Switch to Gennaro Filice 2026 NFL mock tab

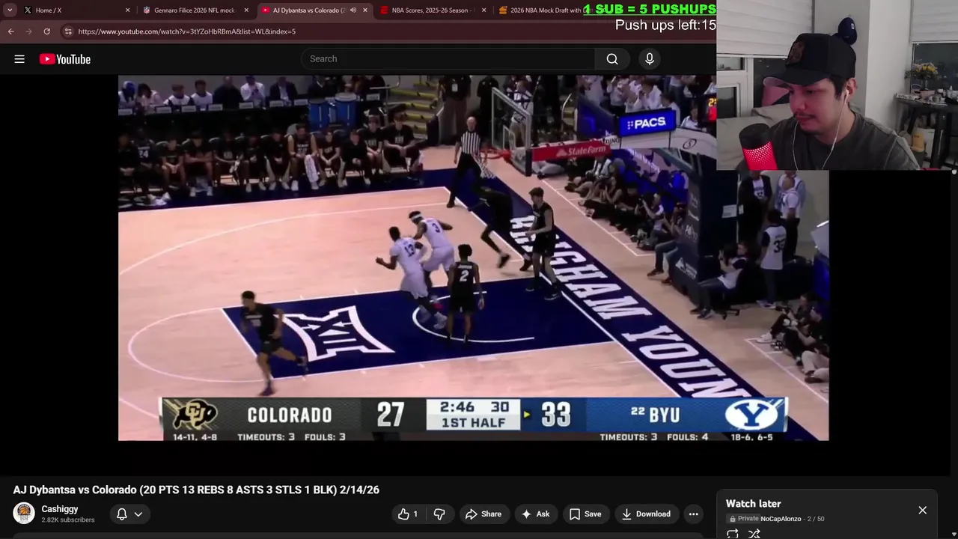[195, 10]
